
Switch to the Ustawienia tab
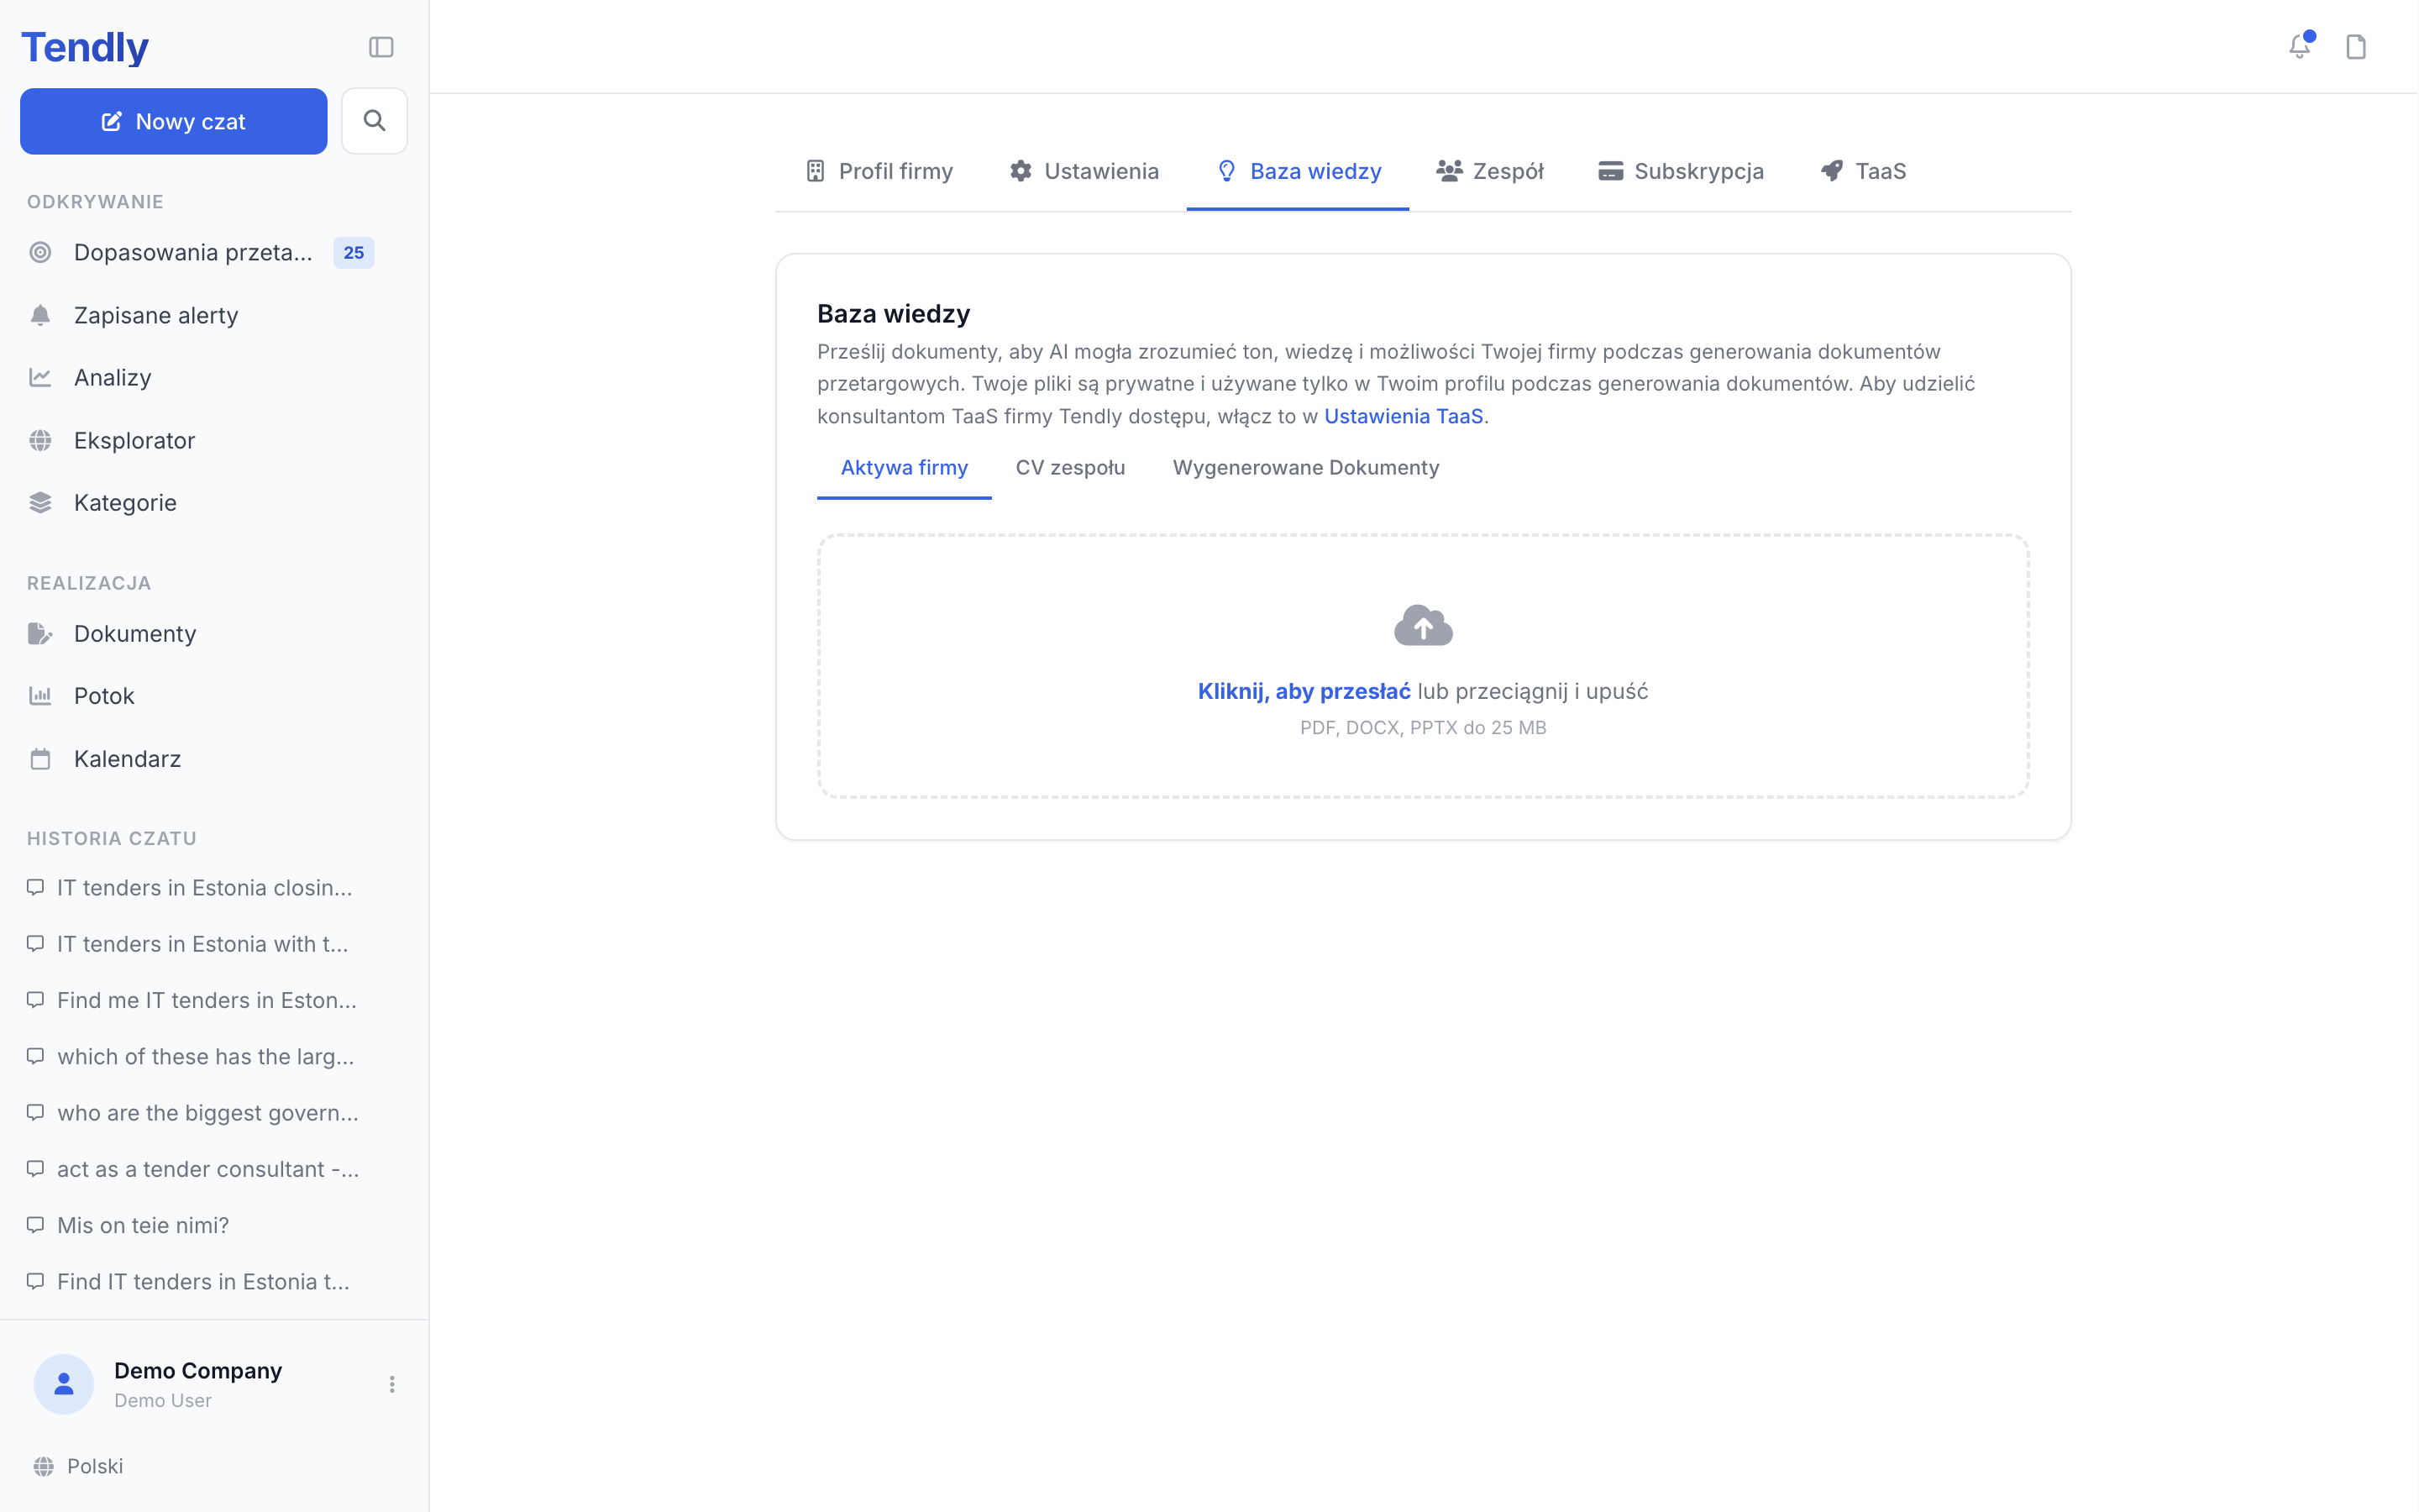(x=1084, y=171)
